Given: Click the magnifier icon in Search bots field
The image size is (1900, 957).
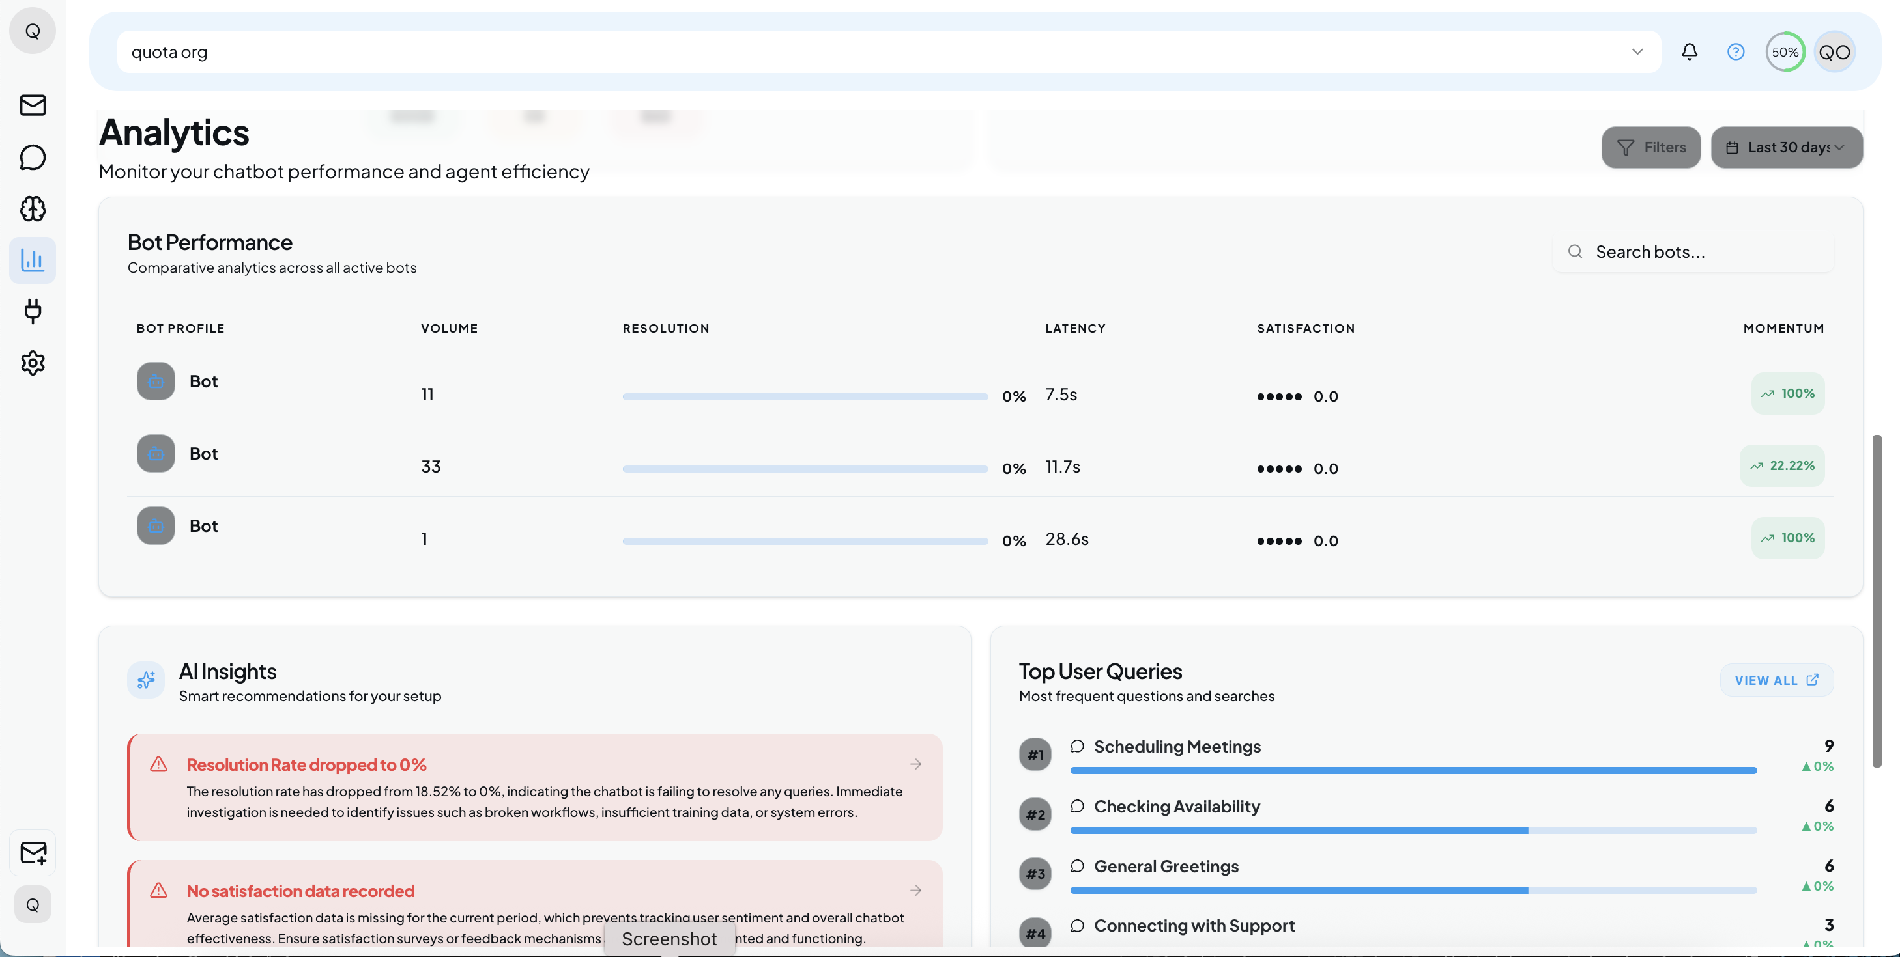Looking at the screenshot, I should pos(1575,251).
